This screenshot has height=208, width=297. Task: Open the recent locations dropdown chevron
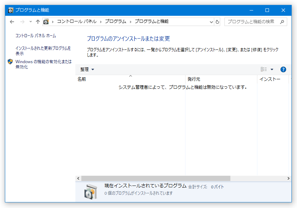pyautogui.click(x=31, y=22)
